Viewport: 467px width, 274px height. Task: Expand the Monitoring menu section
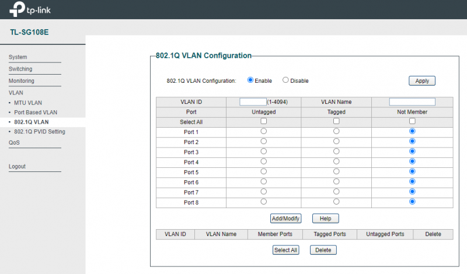22,81
